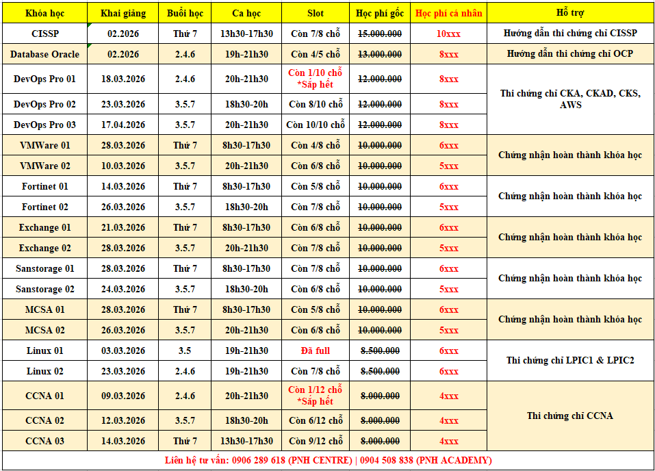Select the 15.000.000 original fee cell
655x471 pixels.
click(380, 34)
